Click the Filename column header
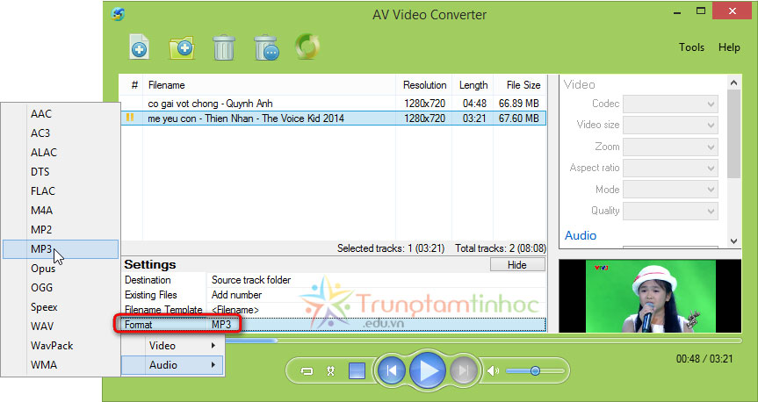 click(270, 85)
